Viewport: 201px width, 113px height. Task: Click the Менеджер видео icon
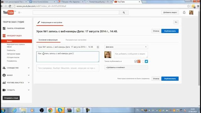[x=4, y=35]
